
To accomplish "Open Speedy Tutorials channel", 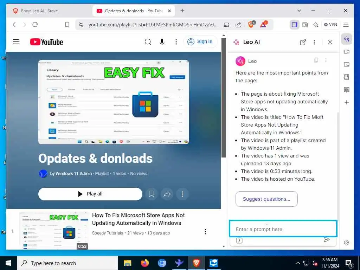I will 108,233.
